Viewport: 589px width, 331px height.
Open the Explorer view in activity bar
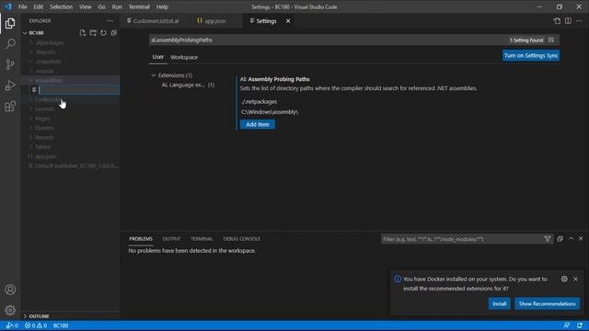click(x=10, y=23)
